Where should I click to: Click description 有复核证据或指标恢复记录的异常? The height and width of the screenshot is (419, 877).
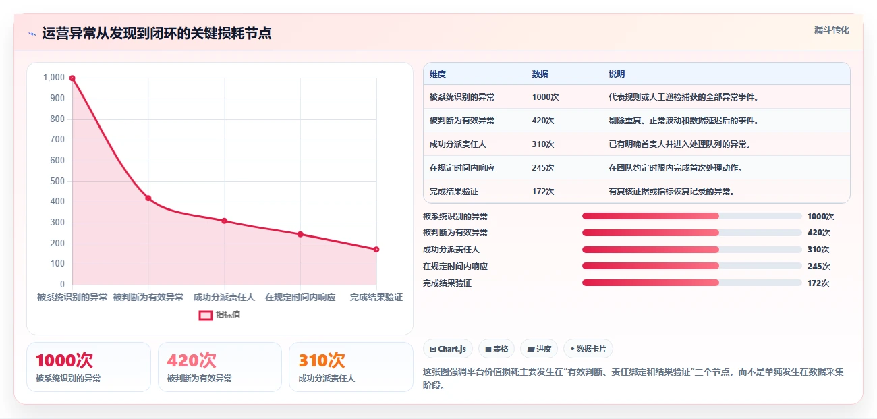pos(672,192)
